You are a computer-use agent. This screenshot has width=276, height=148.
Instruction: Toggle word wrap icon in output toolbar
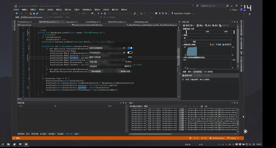point(206,106)
